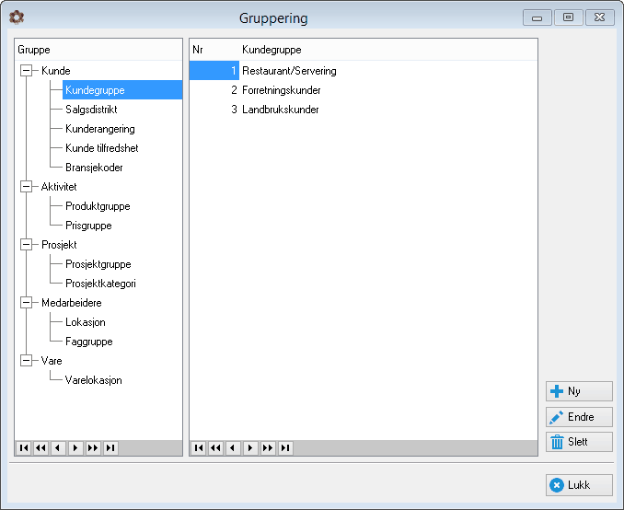Go to first record in Gruppe navigator

(x=24, y=448)
